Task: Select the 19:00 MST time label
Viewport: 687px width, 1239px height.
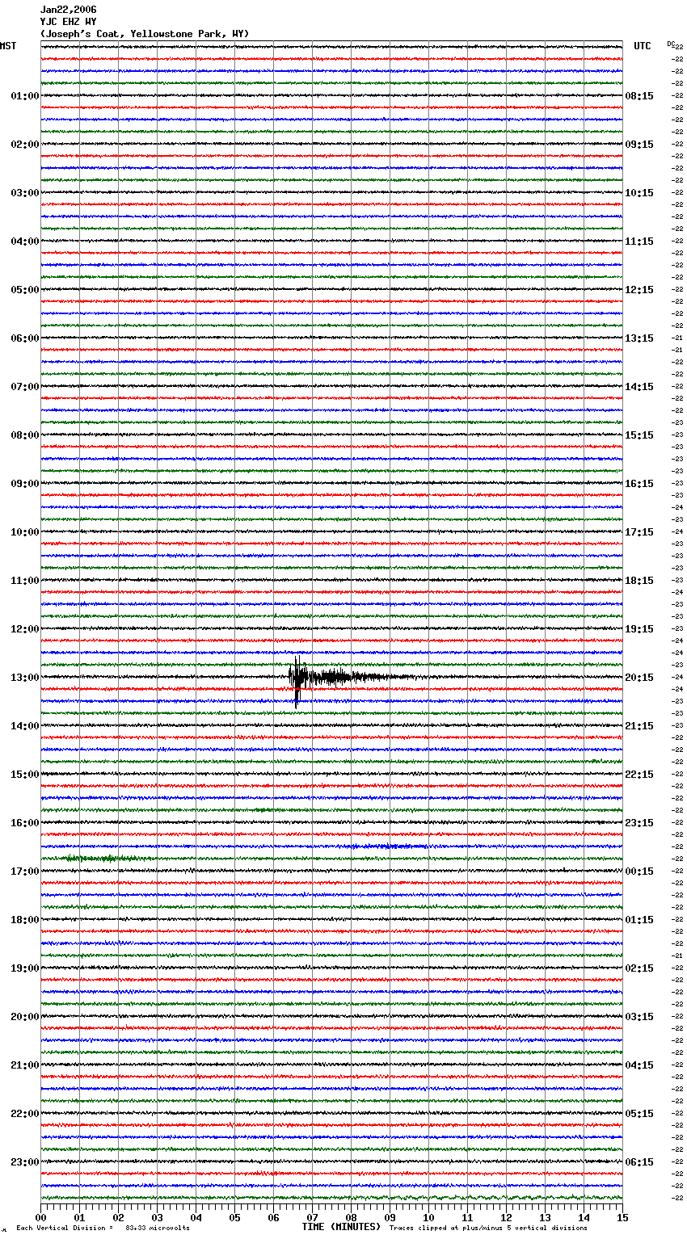Action: (24, 968)
